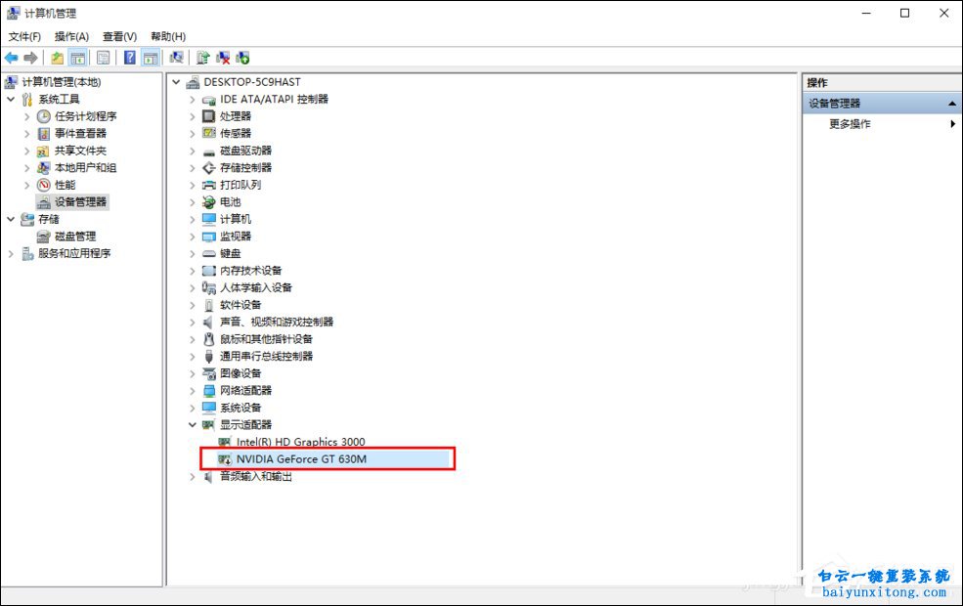
Task: Click the enable device green arrow icon
Action: tap(242, 58)
